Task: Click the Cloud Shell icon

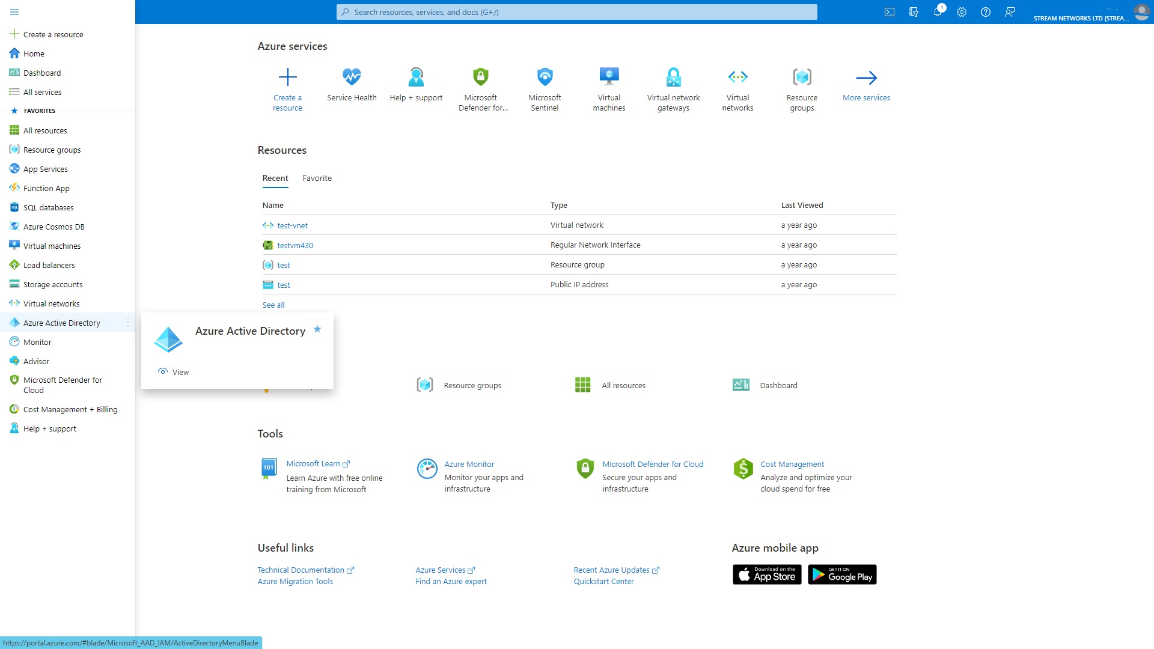Action: (x=890, y=11)
